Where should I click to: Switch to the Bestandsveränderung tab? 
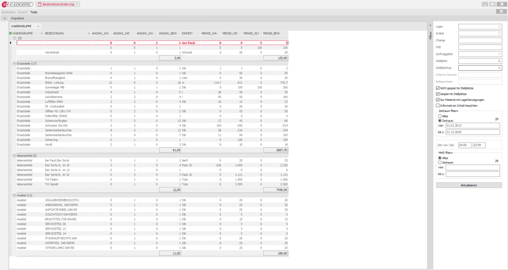[58, 4]
